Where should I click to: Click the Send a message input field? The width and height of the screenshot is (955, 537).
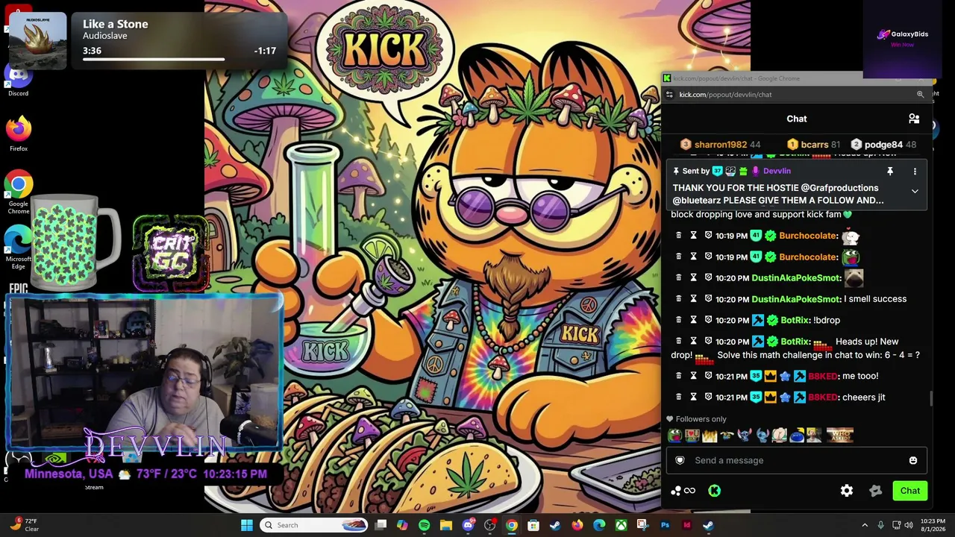tap(796, 460)
